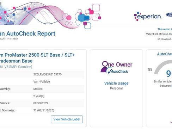This screenshot has height=129, width=172.
Task: Click the Experian logo
Action: tap(148, 16)
